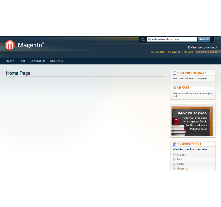Click the COMPARE PRODUCTS heading text
The height and width of the screenshot is (207, 221).
[x=192, y=73]
